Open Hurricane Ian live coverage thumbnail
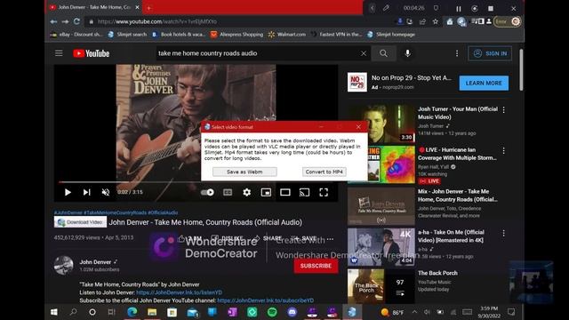569x320 pixels. tap(381, 164)
